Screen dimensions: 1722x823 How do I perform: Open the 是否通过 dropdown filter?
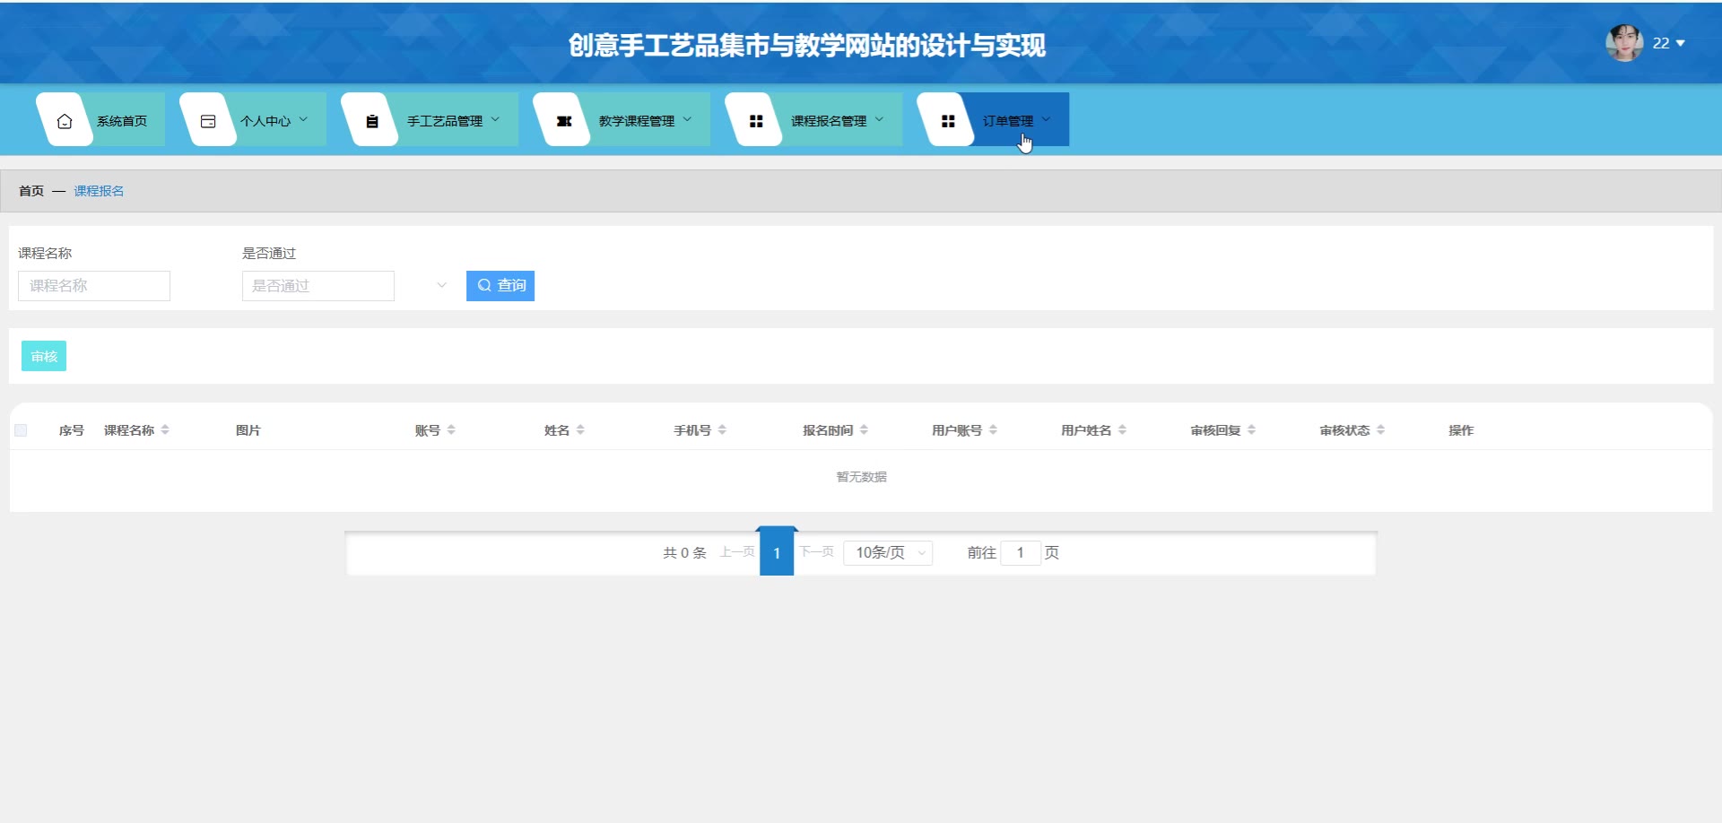[345, 286]
